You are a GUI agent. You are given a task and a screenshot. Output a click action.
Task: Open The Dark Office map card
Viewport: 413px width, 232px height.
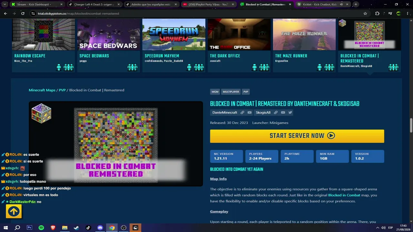click(x=239, y=45)
